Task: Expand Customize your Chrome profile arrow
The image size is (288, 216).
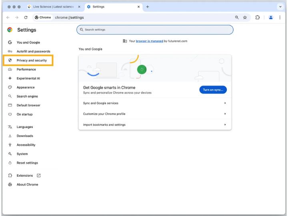Action: coord(225,114)
